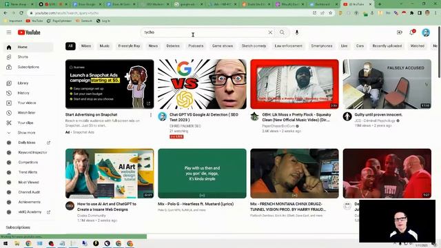Go to Home in the sidebar

[x=28, y=47]
